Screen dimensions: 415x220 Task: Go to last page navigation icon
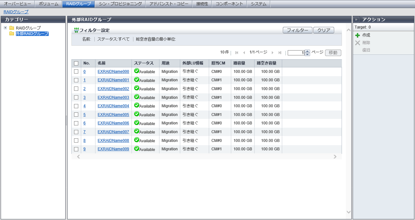[280, 52]
